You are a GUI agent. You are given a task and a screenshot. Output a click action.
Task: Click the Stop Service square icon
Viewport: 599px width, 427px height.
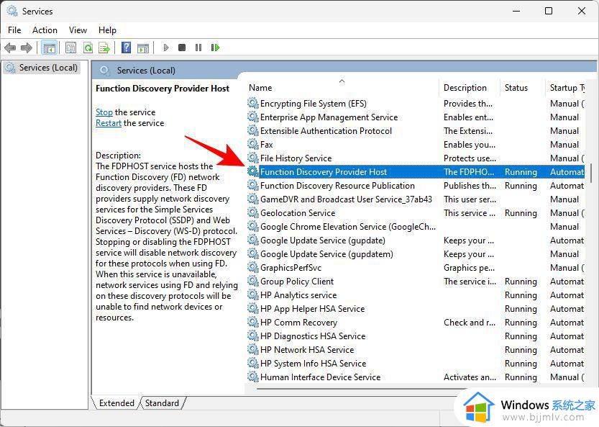(x=182, y=48)
